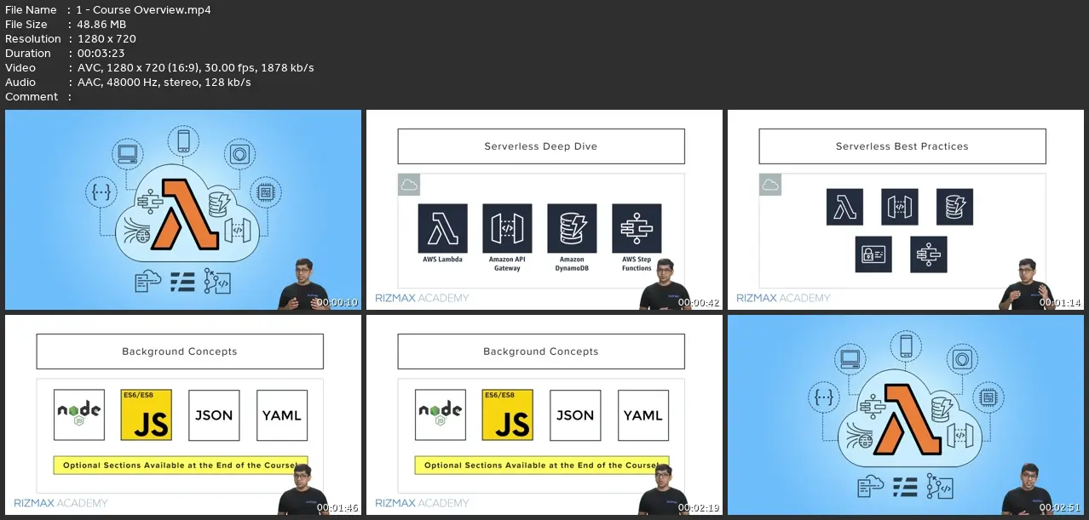
Task: Click the small cloud icon in Serverless Deep Dive frame
Action: click(x=409, y=185)
